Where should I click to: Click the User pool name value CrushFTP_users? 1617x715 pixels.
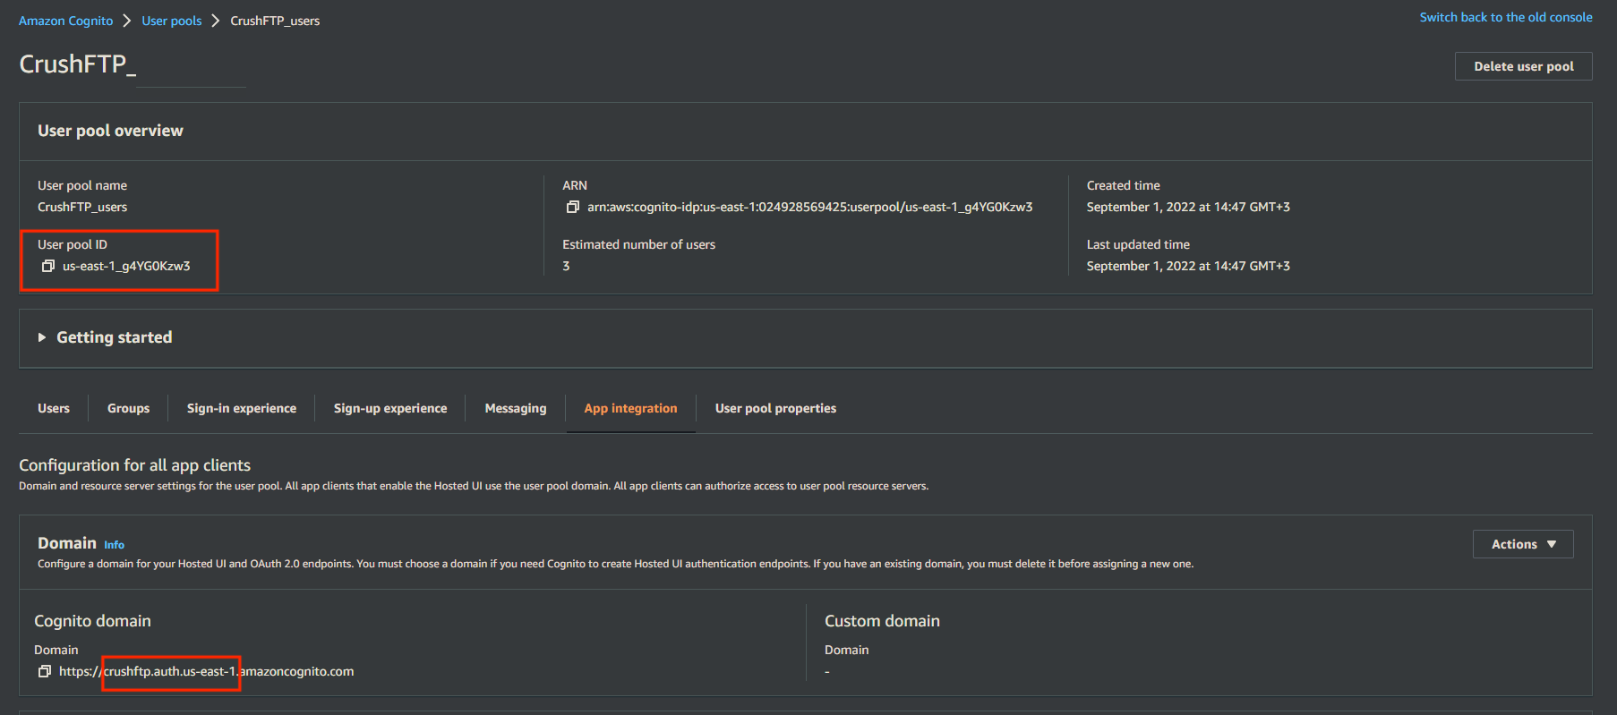(82, 207)
